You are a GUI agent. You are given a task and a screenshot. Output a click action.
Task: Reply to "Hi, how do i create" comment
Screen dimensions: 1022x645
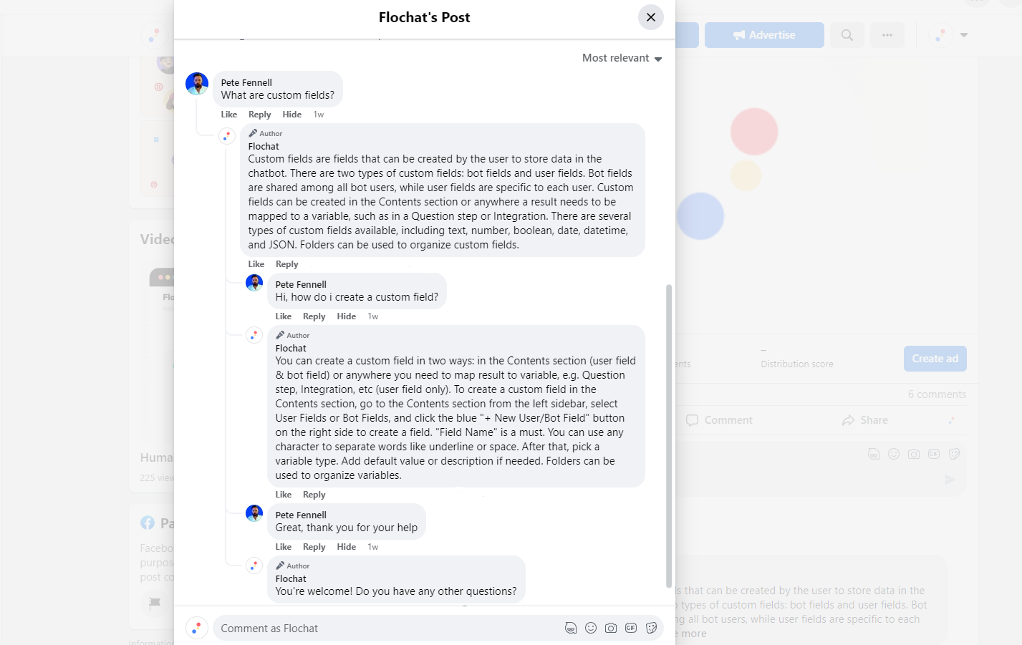click(x=314, y=316)
